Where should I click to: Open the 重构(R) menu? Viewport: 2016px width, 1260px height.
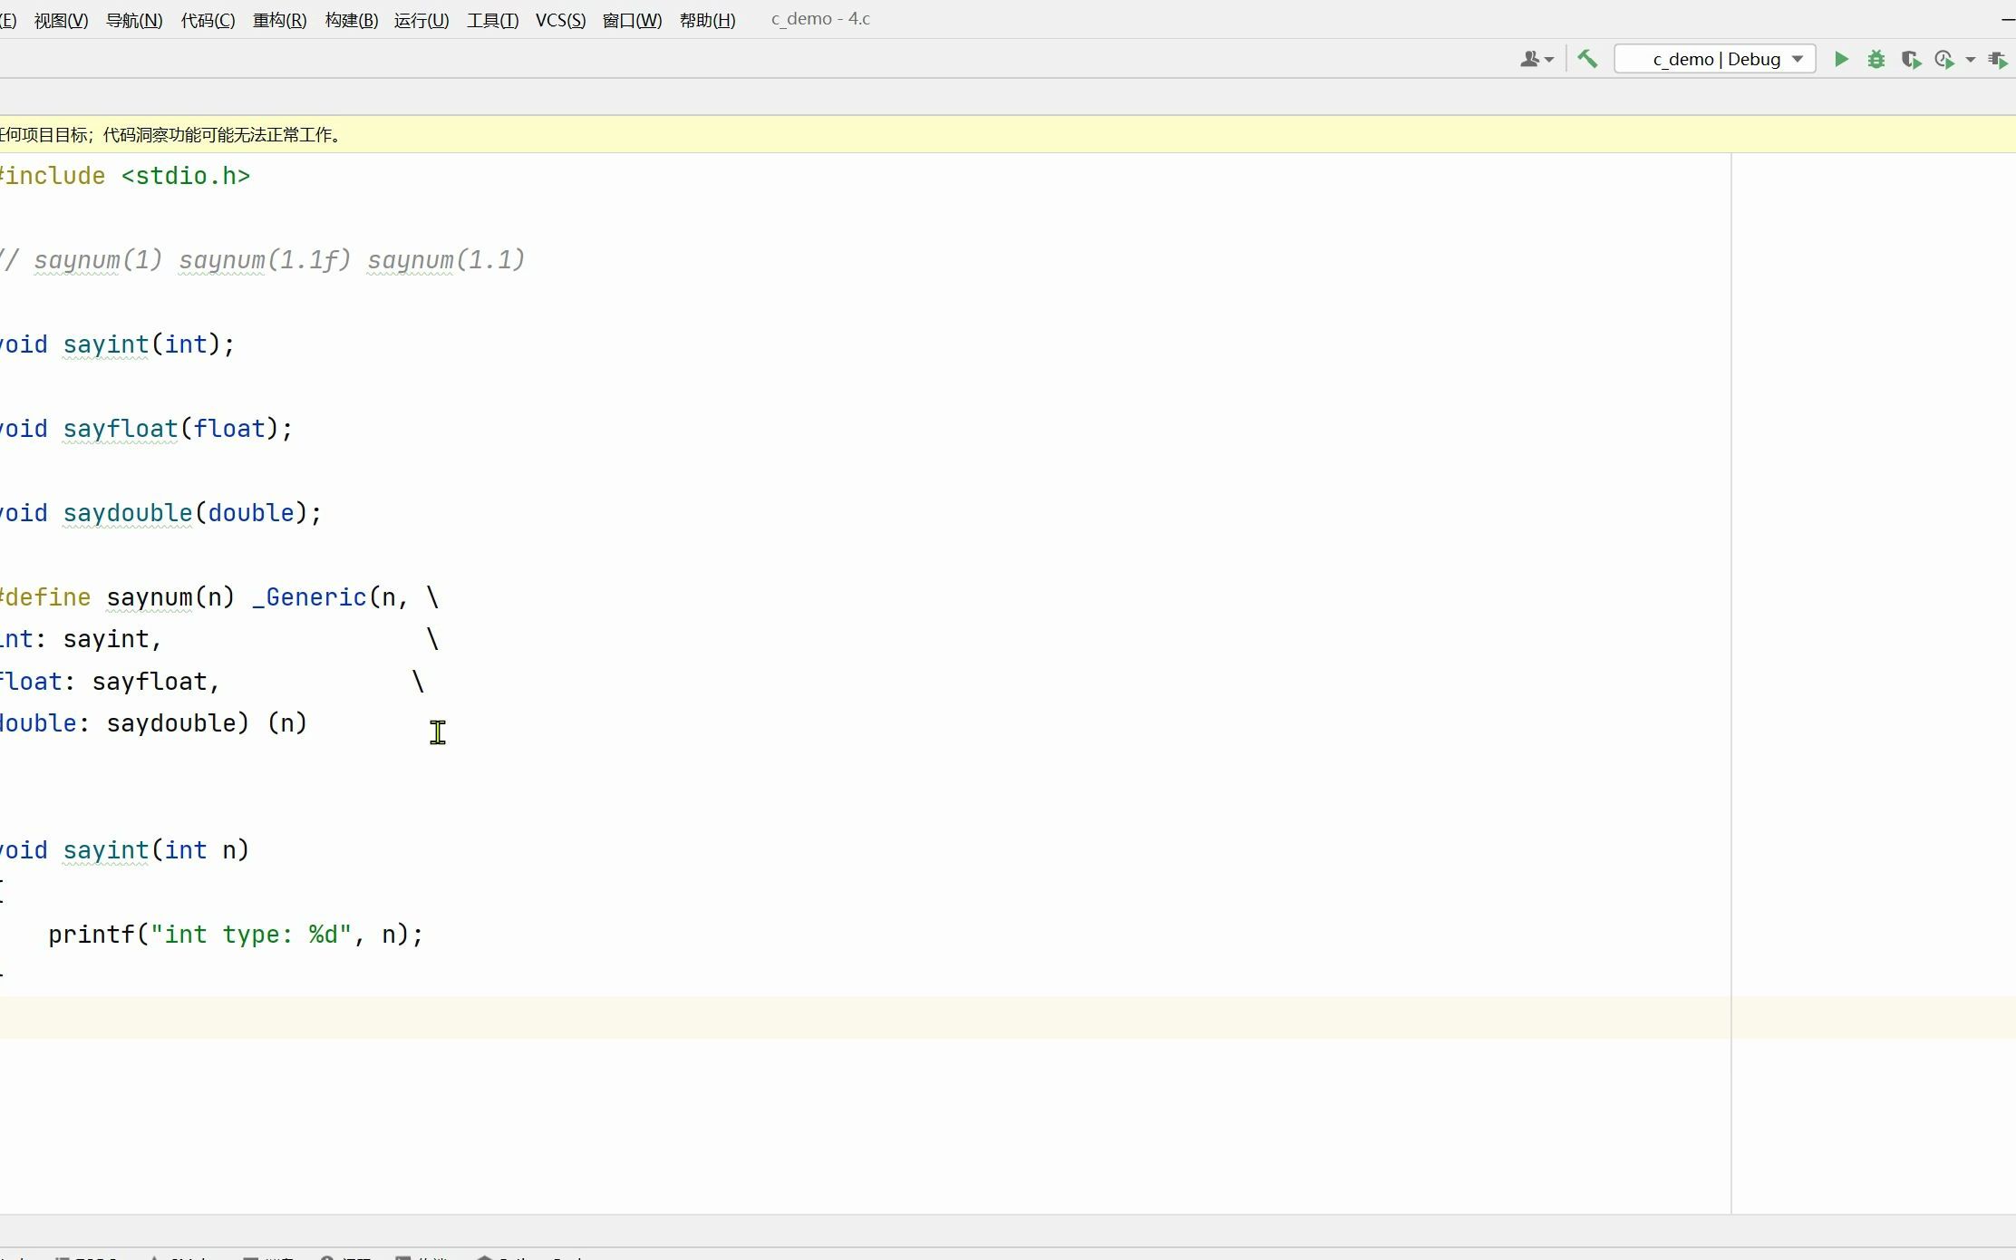tap(279, 20)
